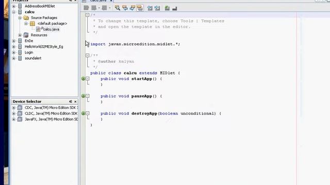Click the green Comment toolbar icon
The image size is (330, 185).
167,8
